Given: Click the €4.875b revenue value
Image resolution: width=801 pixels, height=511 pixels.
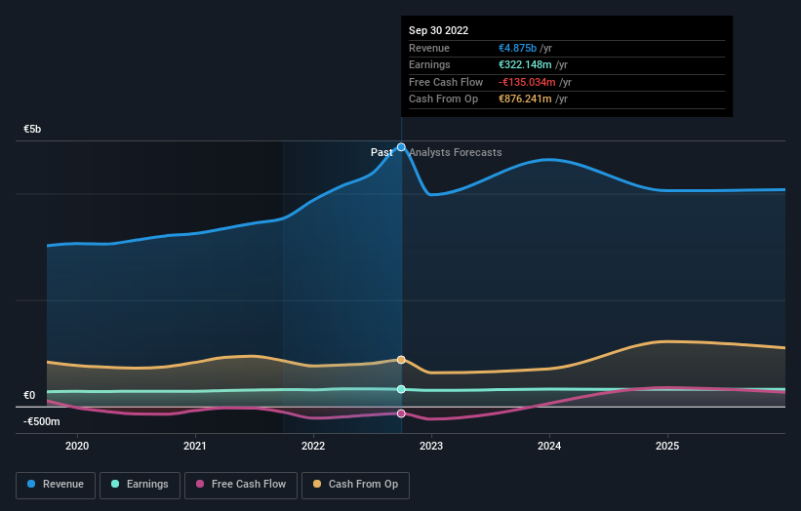Looking at the screenshot, I should coord(517,48).
